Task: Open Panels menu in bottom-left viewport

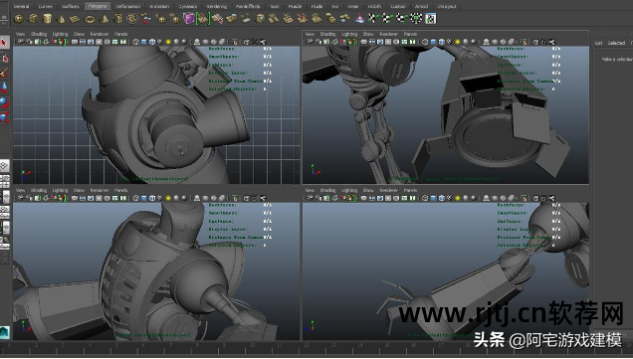Action: tap(121, 190)
